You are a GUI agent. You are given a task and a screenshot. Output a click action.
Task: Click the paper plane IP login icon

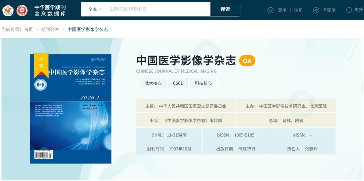pos(316,10)
